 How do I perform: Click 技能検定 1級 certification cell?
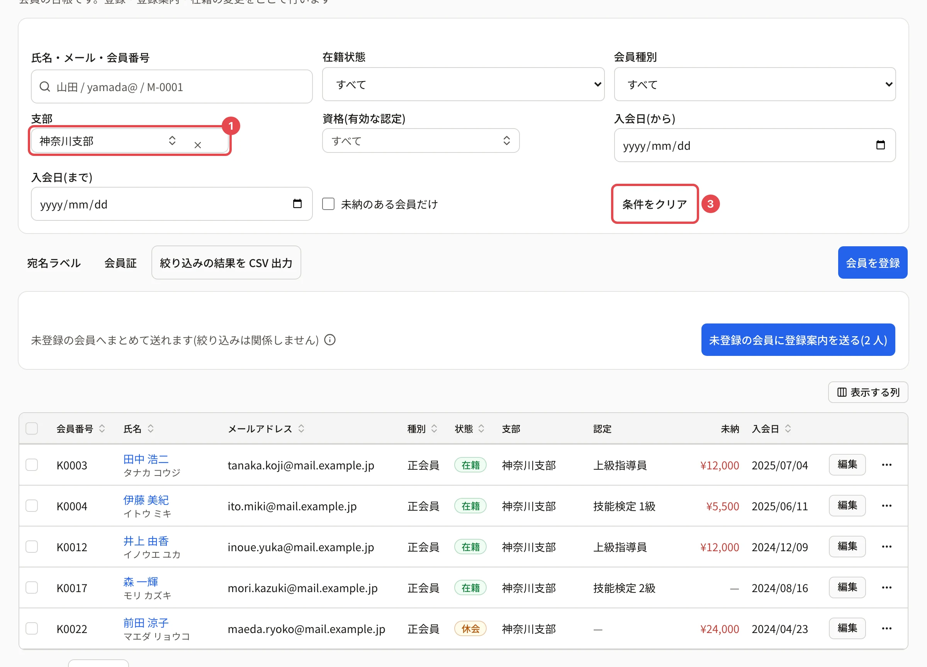tap(624, 506)
